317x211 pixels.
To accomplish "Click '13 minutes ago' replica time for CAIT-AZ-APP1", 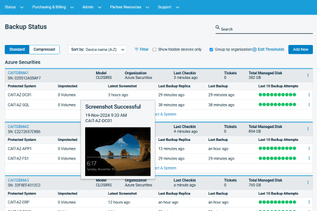I will pos(171,148).
